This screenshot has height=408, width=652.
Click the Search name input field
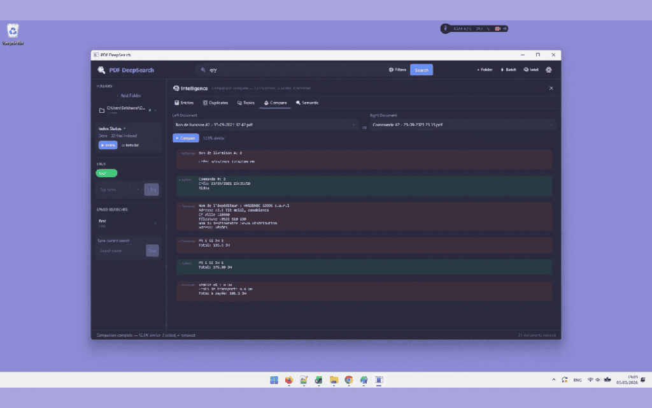pyautogui.click(x=120, y=251)
